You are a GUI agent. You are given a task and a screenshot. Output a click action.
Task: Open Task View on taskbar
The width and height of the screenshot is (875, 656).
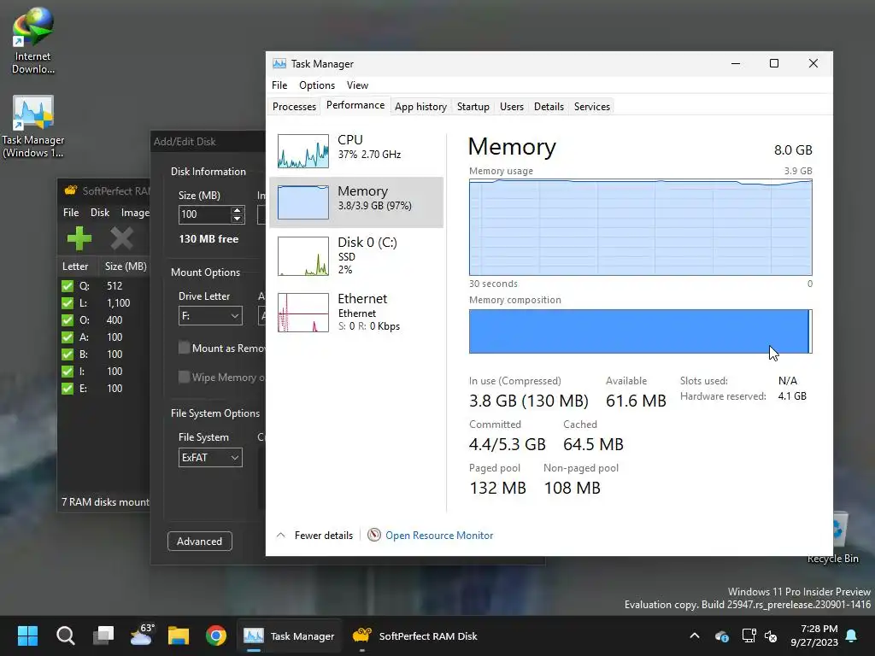[x=103, y=635]
